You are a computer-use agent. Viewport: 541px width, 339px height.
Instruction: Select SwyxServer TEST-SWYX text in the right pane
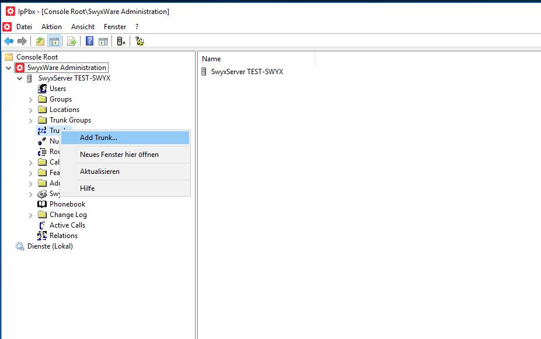247,72
